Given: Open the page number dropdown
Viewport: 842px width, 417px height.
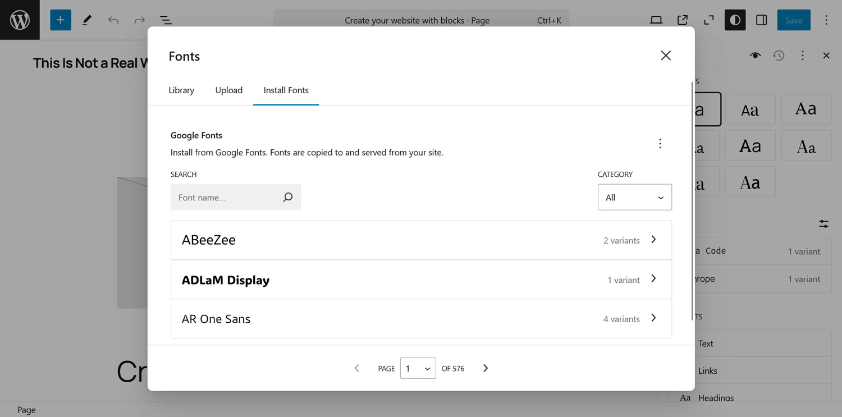Looking at the screenshot, I should pyautogui.click(x=418, y=368).
